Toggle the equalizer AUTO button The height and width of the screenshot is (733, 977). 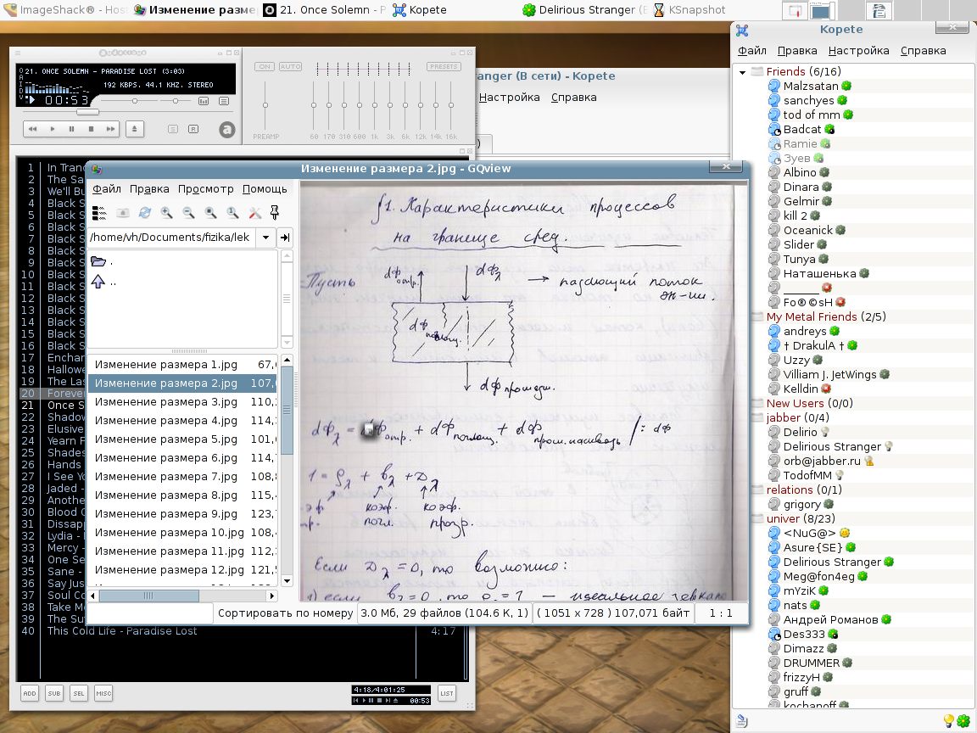[290, 67]
